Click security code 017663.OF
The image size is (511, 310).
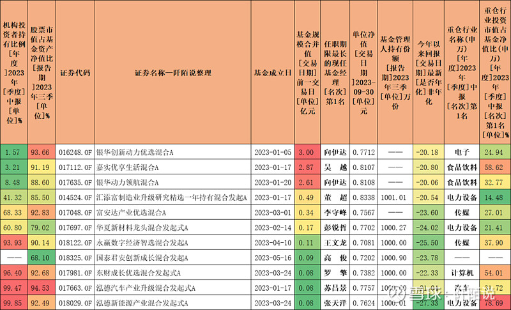pos(75,288)
